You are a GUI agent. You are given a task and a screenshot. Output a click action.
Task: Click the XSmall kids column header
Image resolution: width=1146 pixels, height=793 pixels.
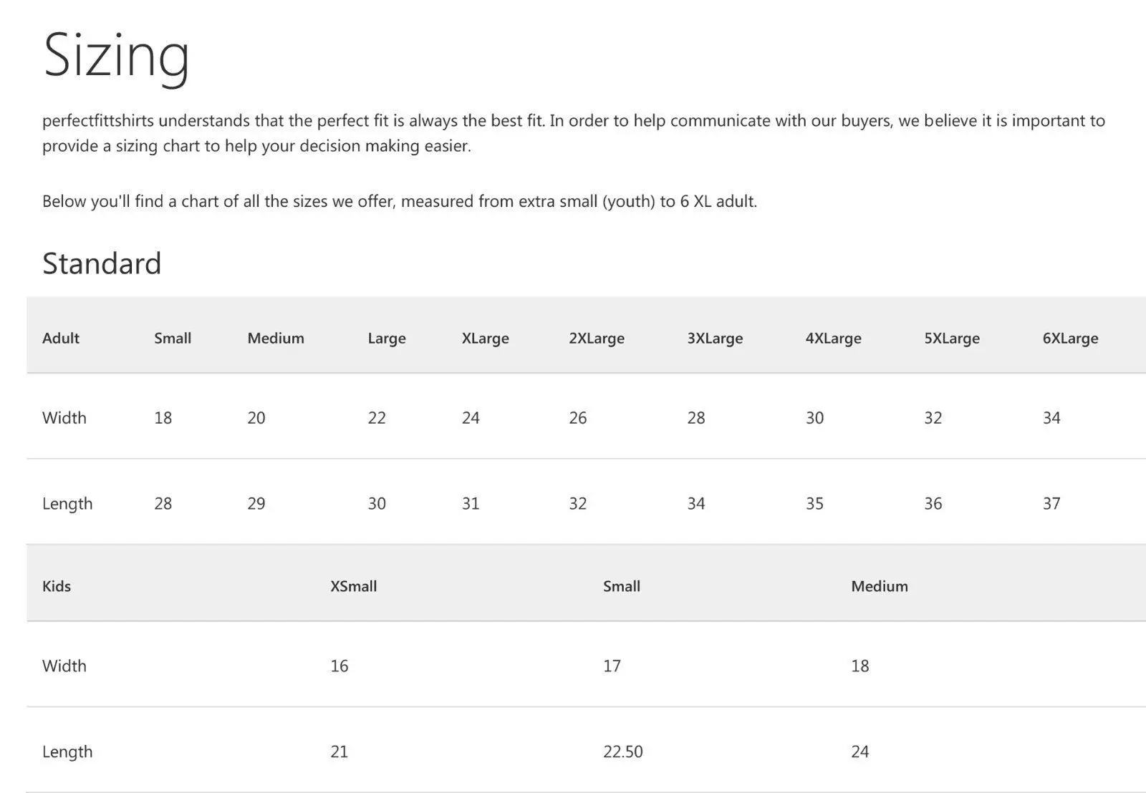(353, 586)
